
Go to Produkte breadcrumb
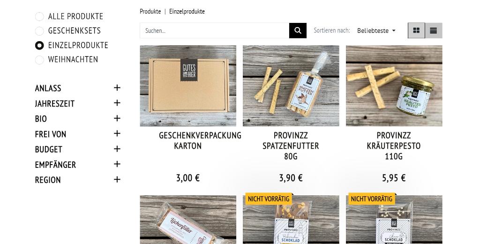(x=150, y=12)
